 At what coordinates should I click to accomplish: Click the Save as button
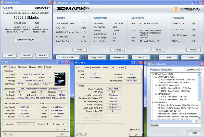point(43,56)
